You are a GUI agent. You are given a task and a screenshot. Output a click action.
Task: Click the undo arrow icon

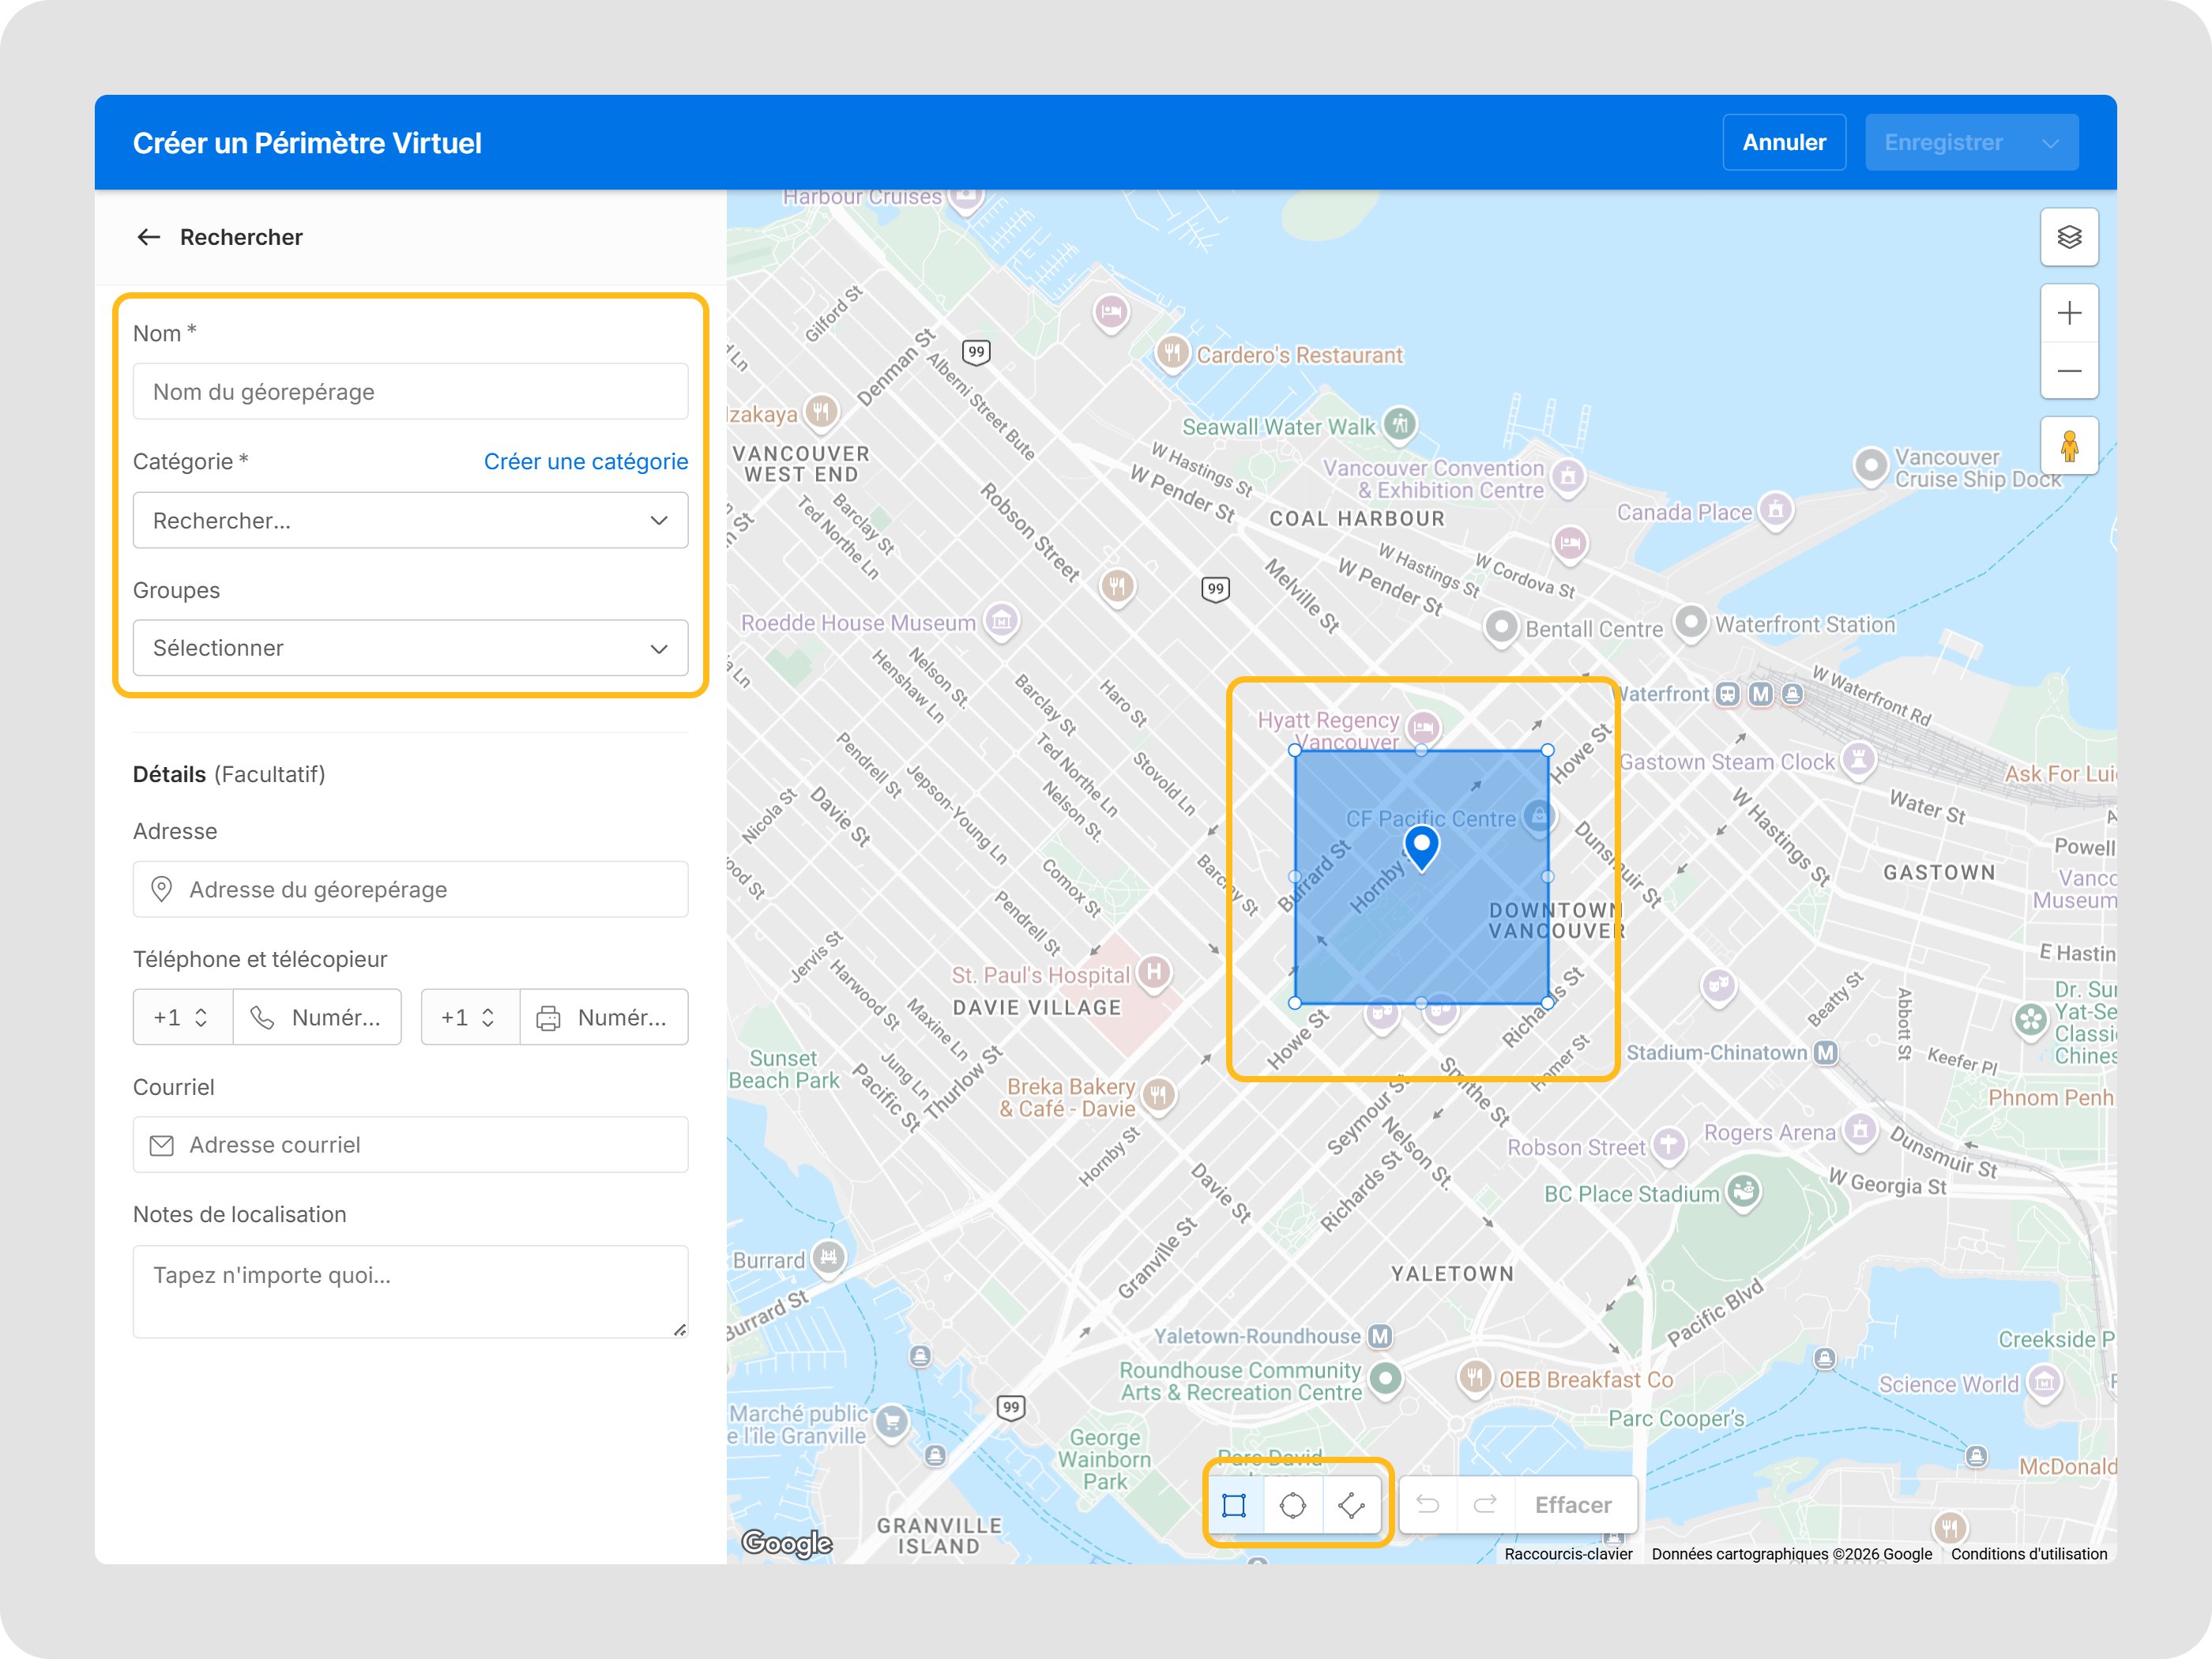coord(1427,1505)
